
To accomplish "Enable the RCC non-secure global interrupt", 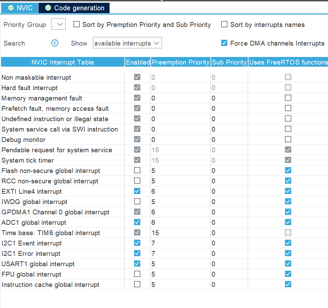I will (x=137, y=181).
